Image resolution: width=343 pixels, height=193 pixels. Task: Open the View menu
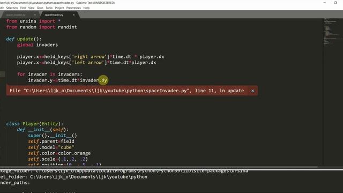[31, 8]
